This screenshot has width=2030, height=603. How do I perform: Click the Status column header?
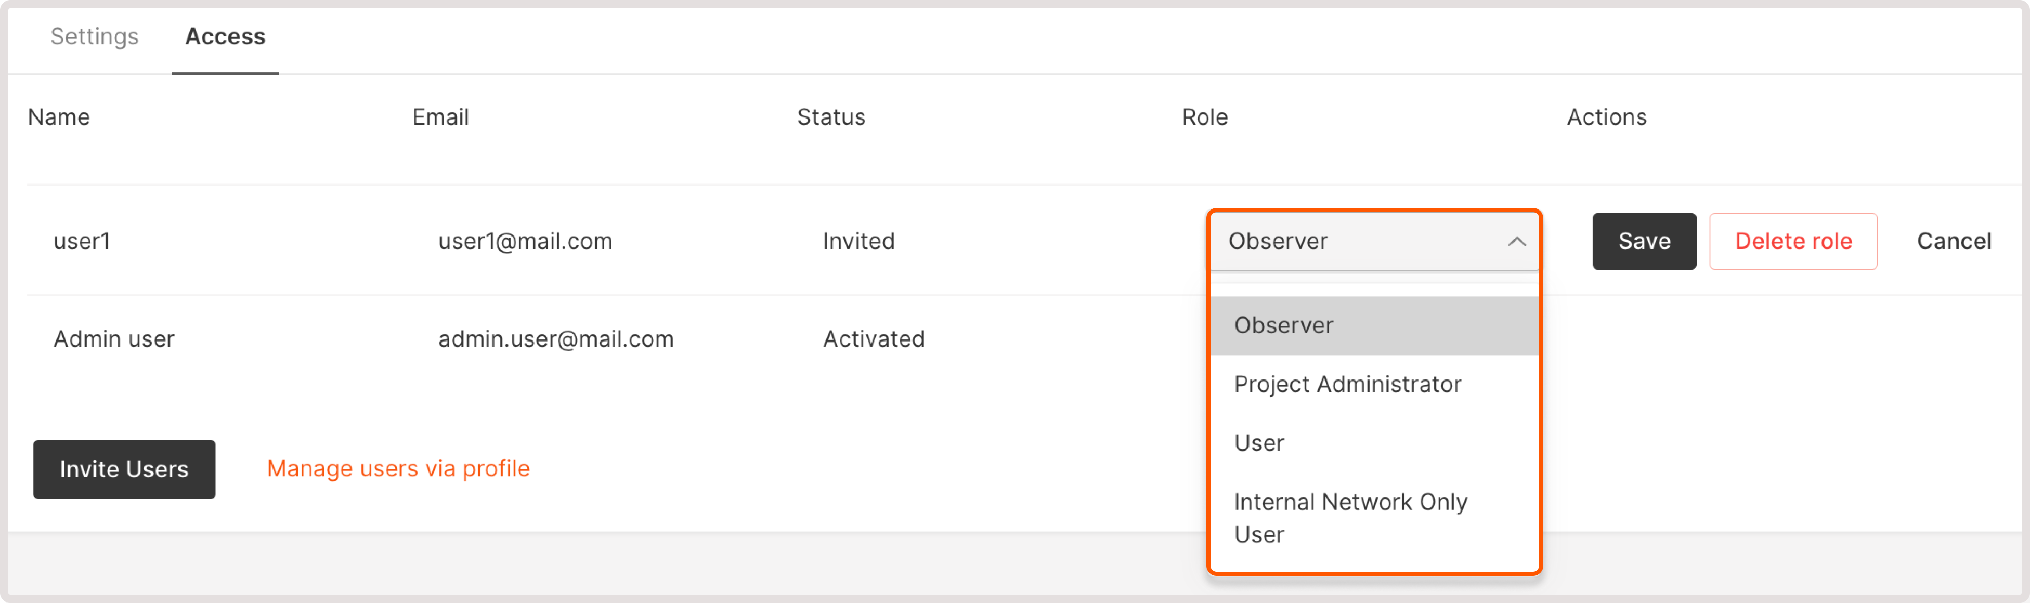click(x=830, y=117)
